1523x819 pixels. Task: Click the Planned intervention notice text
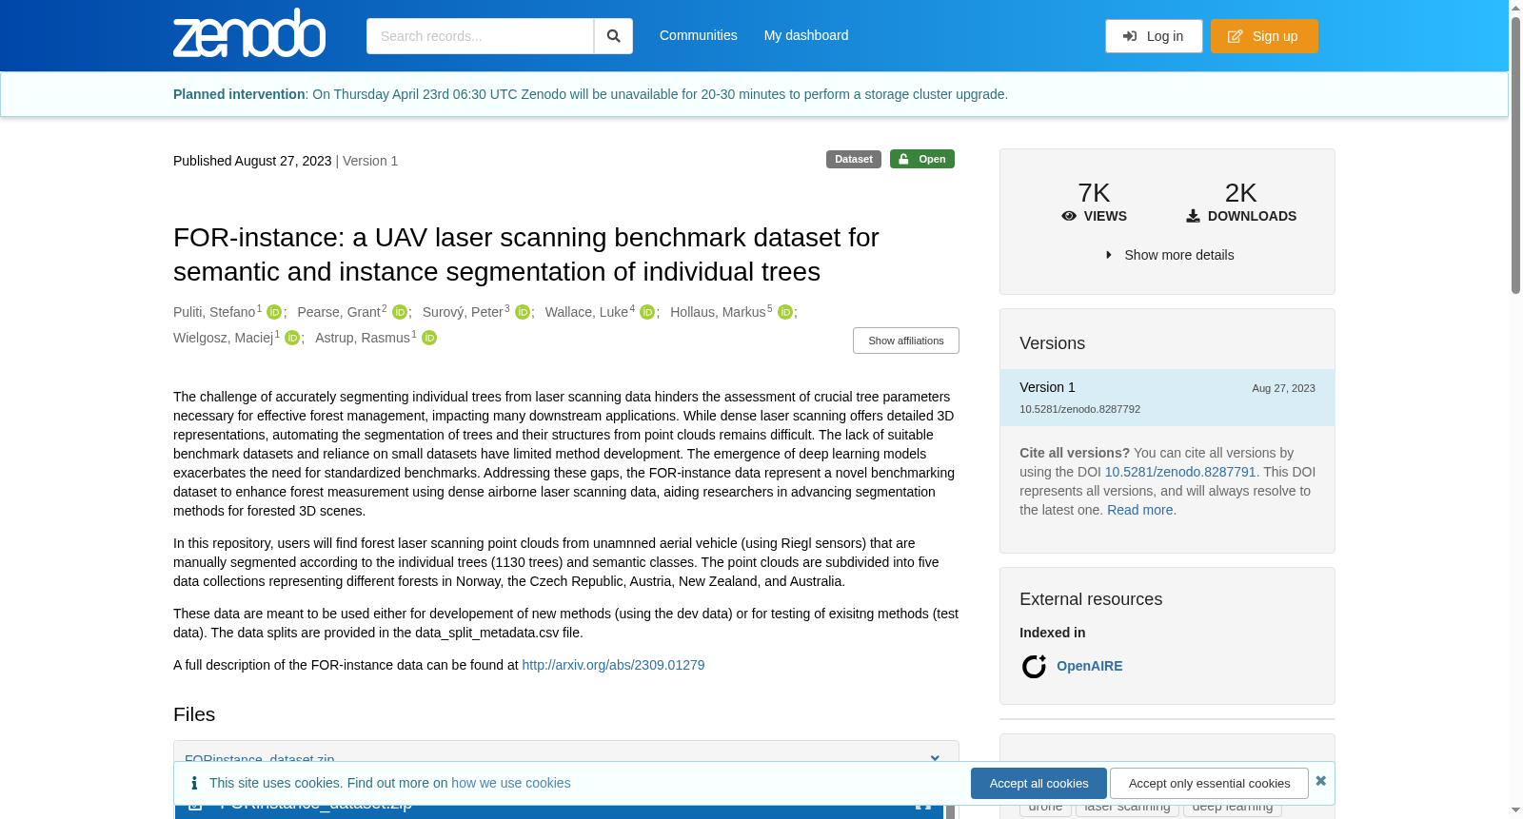pyautogui.click(x=590, y=94)
